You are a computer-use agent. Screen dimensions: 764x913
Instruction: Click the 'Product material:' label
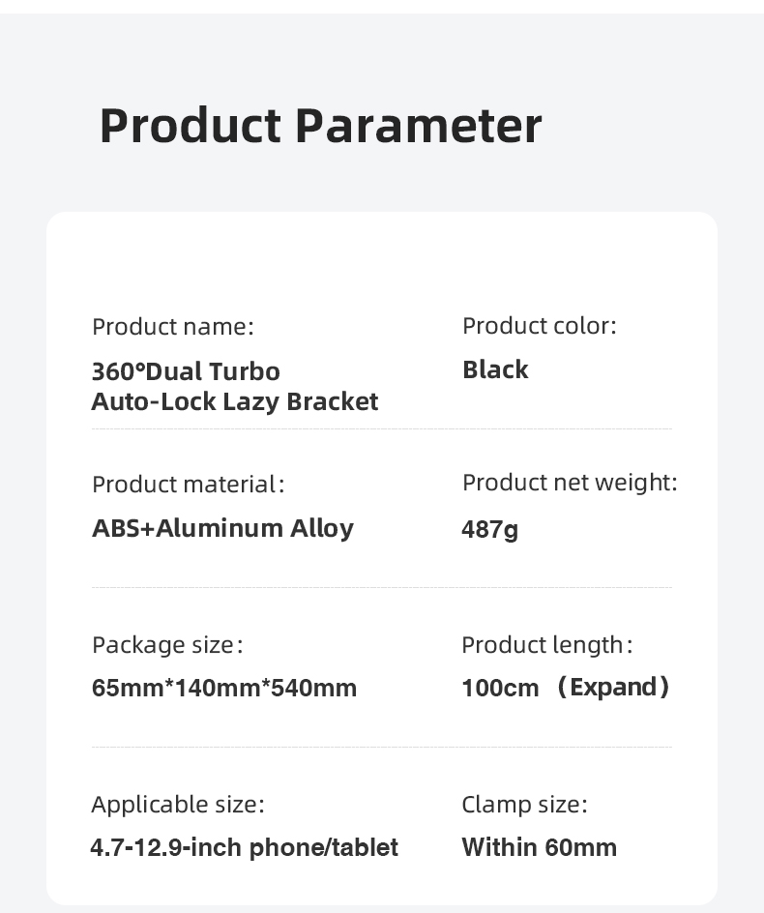[188, 484]
